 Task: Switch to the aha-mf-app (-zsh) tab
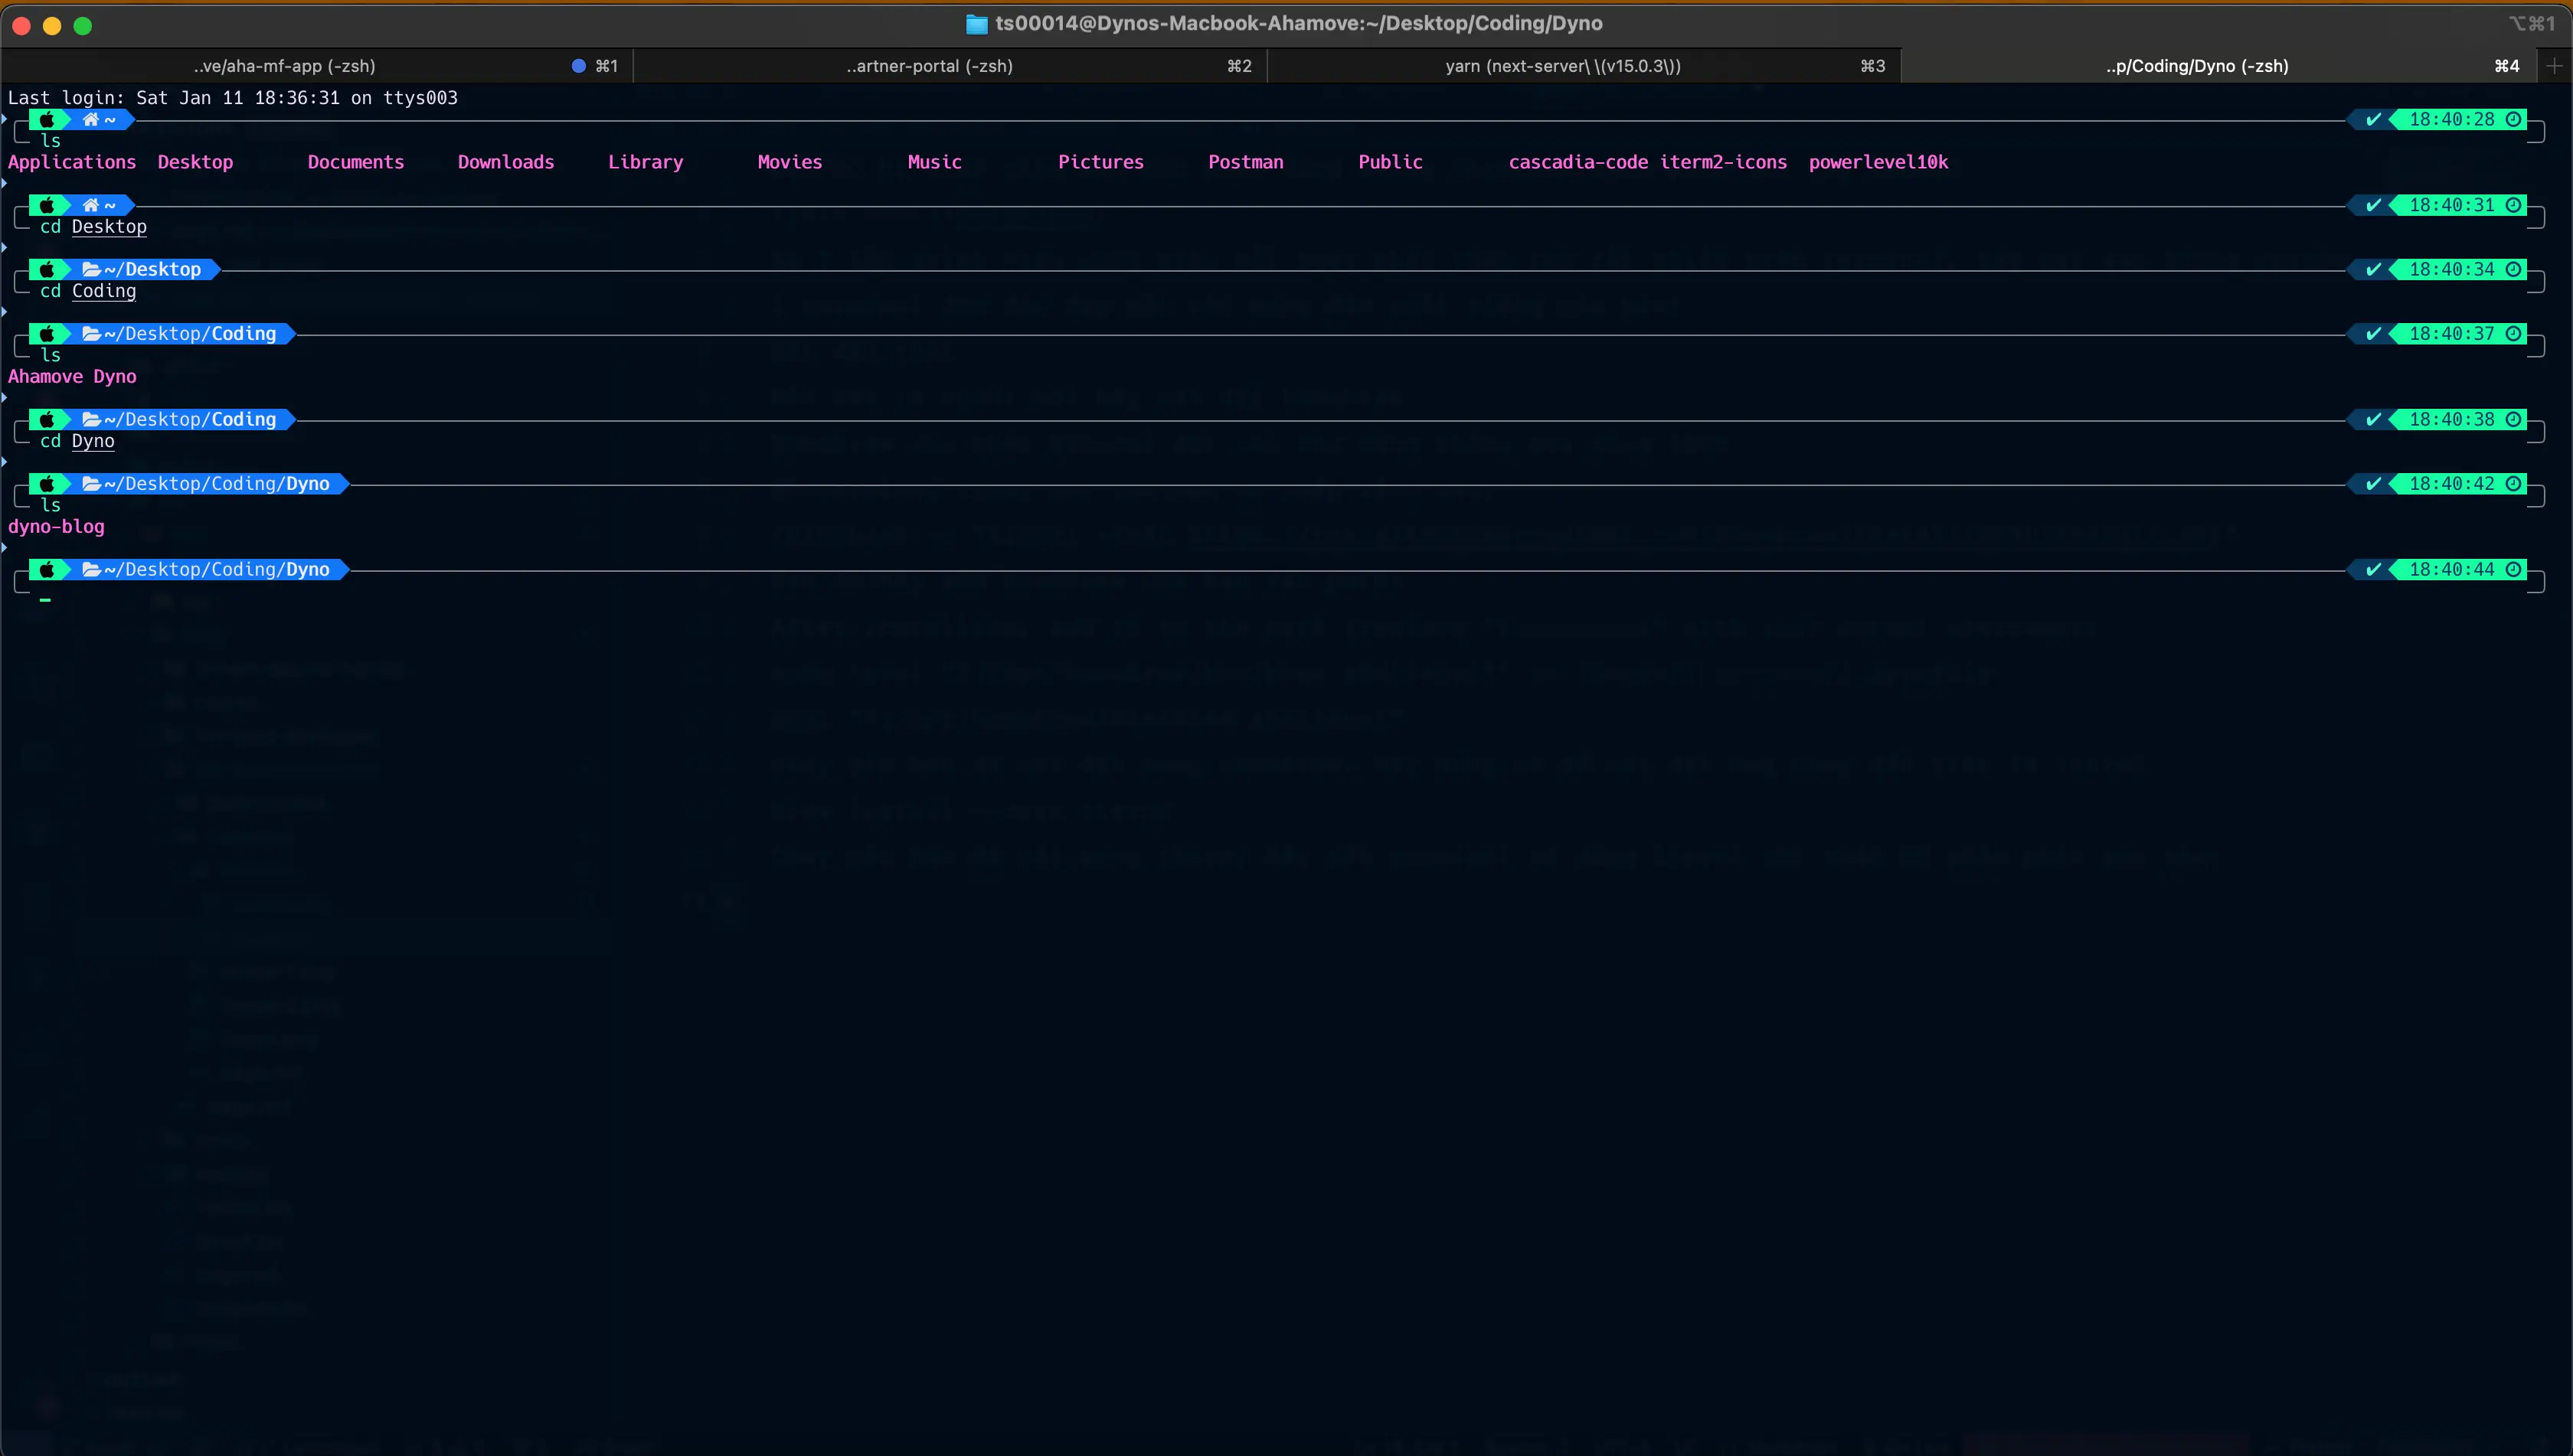click(x=284, y=66)
